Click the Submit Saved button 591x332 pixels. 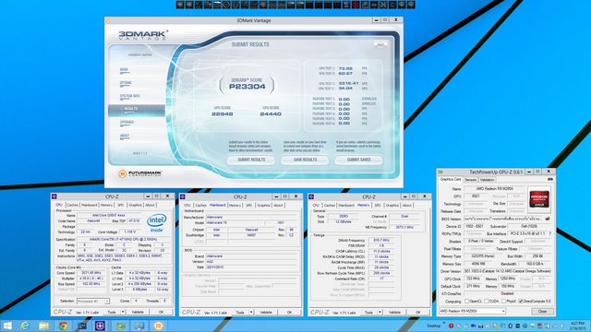click(x=358, y=160)
